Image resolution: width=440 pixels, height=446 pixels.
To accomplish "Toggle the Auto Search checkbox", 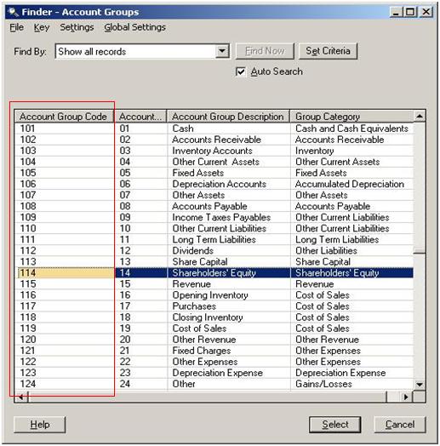I will pyautogui.click(x=241, y=71).
